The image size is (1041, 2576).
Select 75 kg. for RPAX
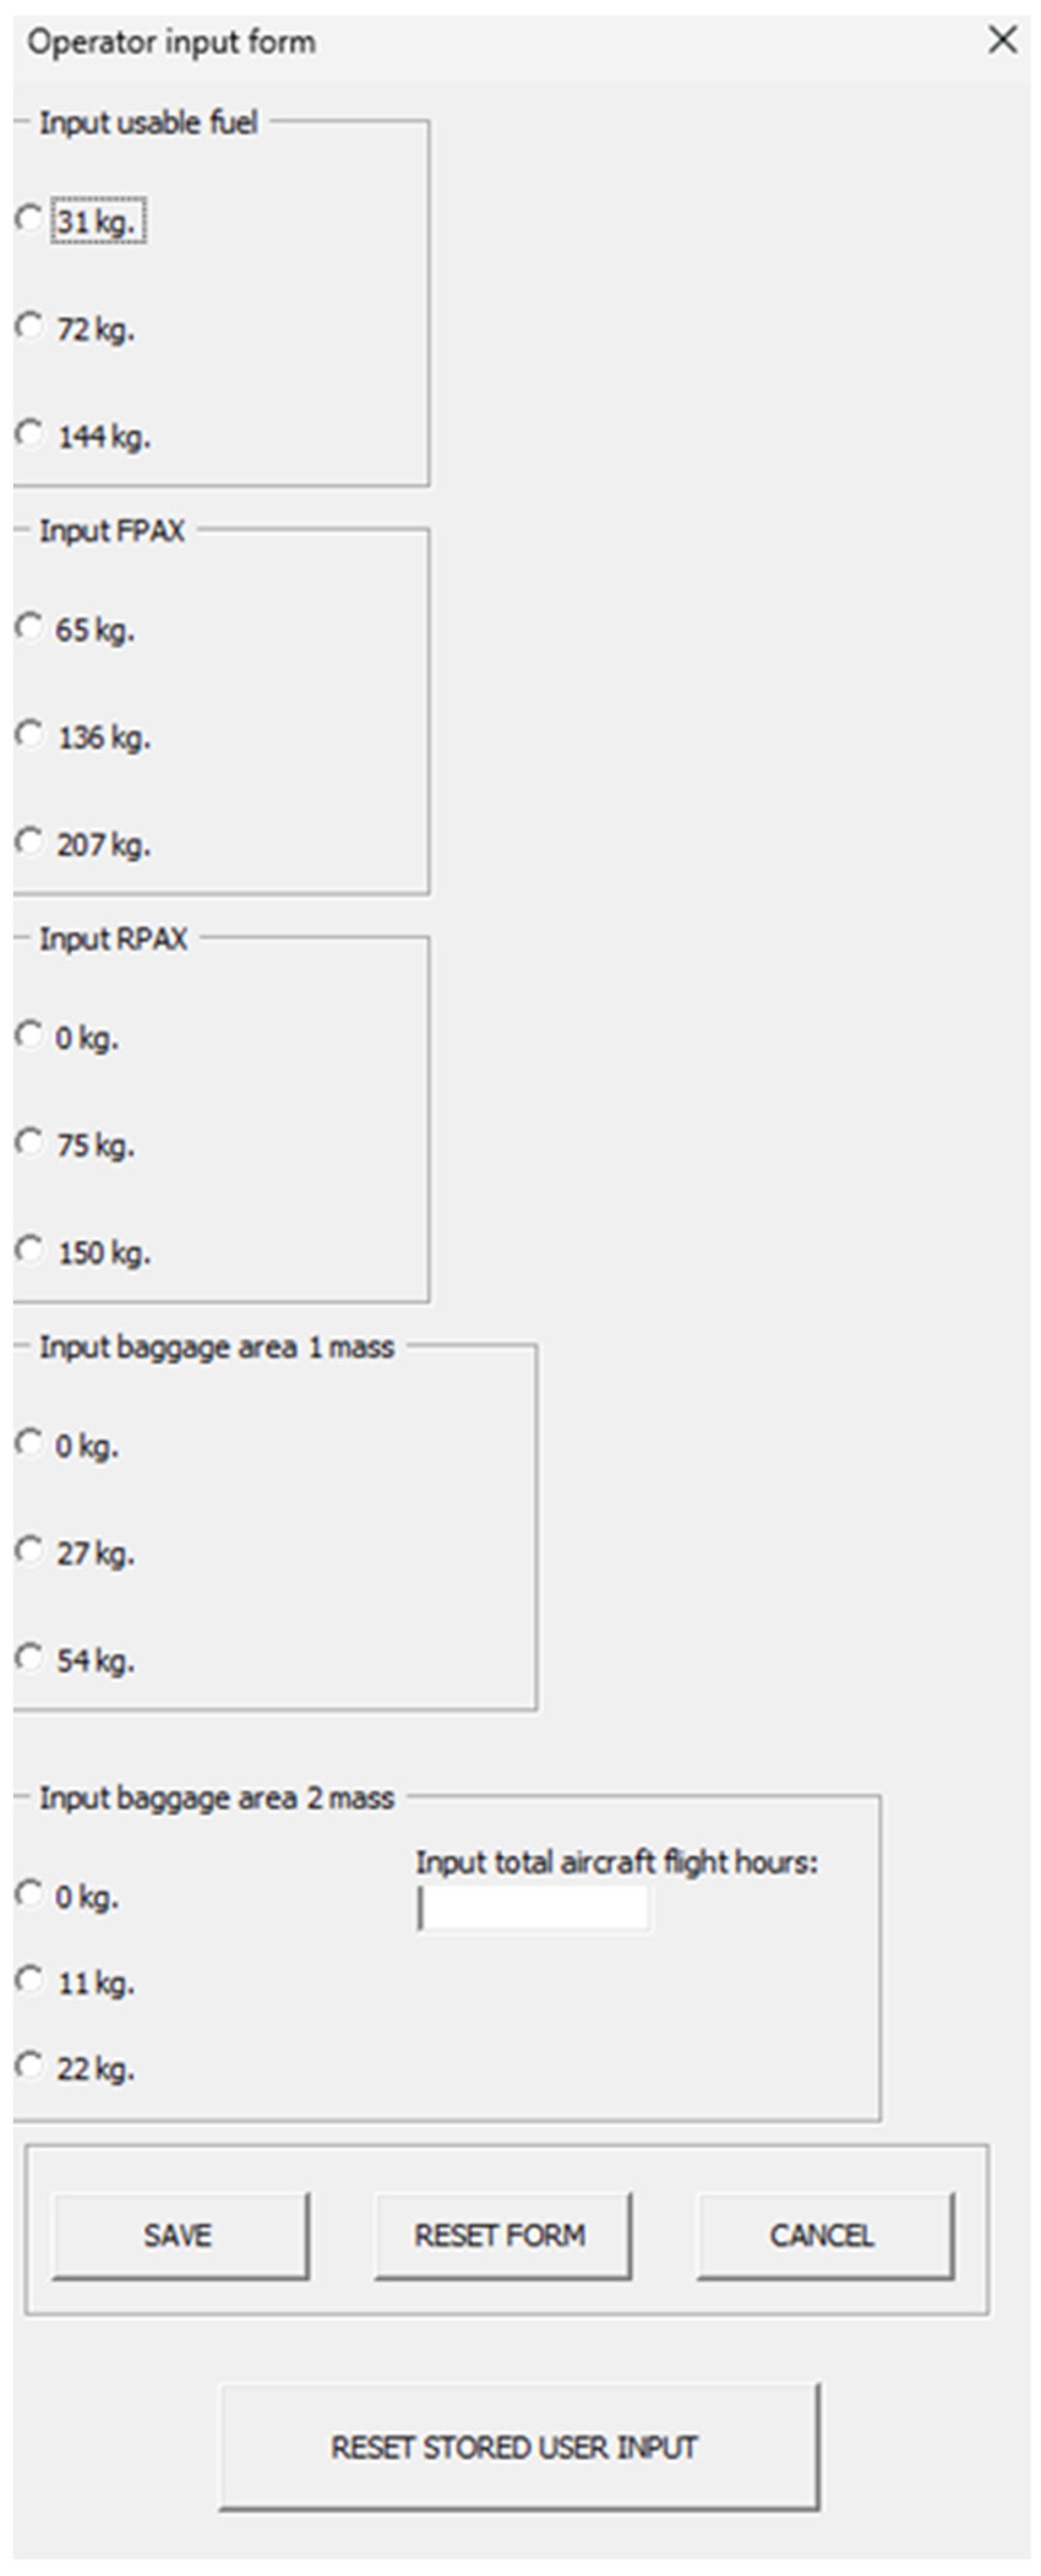coord(29,1142)
